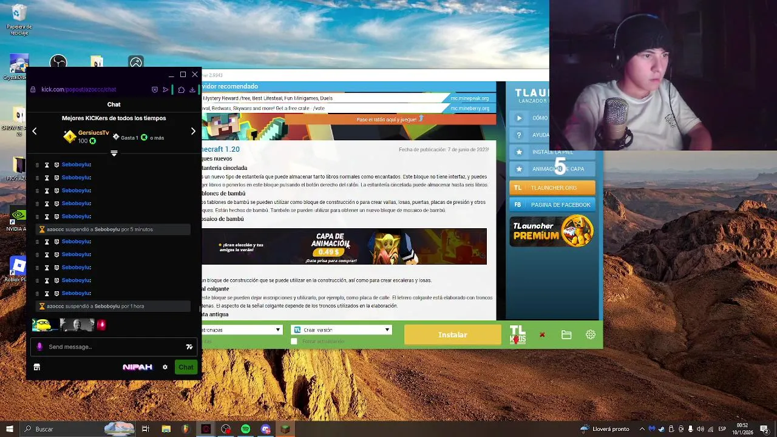Open the TL Mods icon
777x437 pixels.
tap(518, 334)
